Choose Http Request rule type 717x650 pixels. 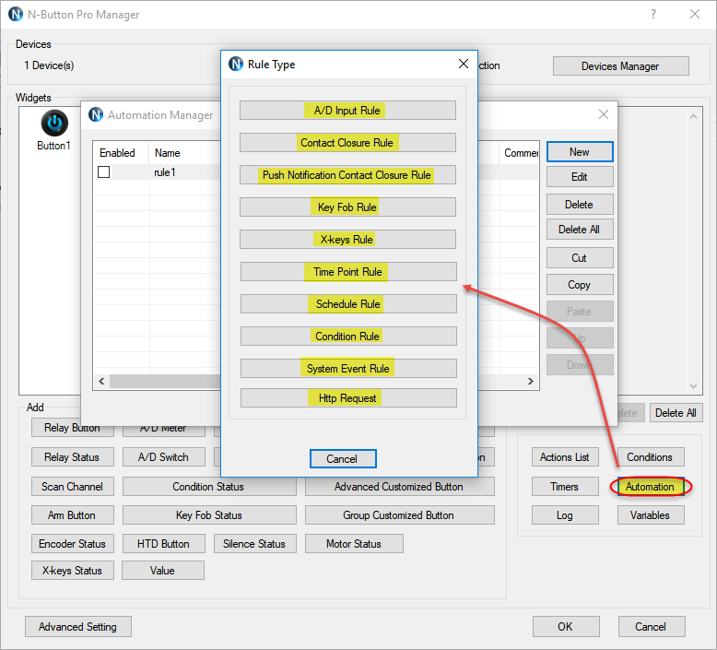click(348, 398)
